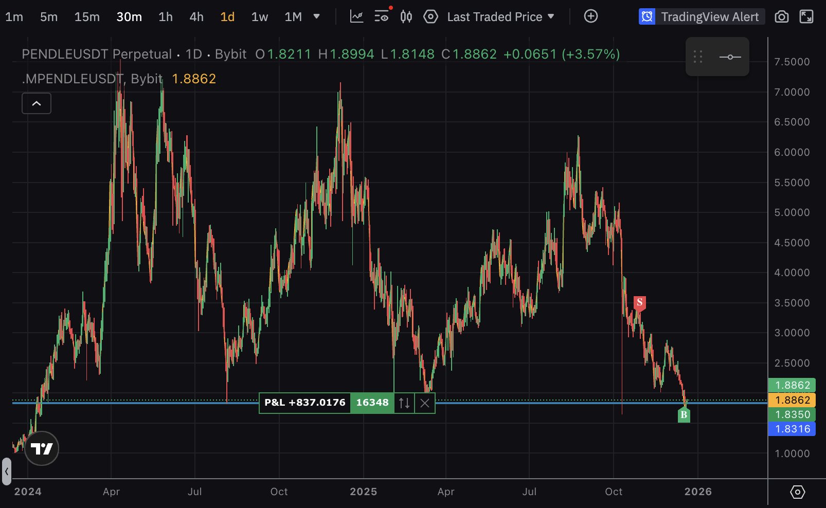This screenshot has height=508, width=826.
Task: Change the candlestick chart type
Action: (x=406, y=16)
